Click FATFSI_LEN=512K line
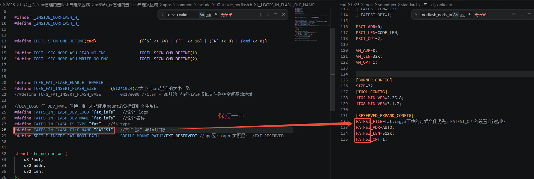This screenshot has width=534, height=179. point(375,133)
